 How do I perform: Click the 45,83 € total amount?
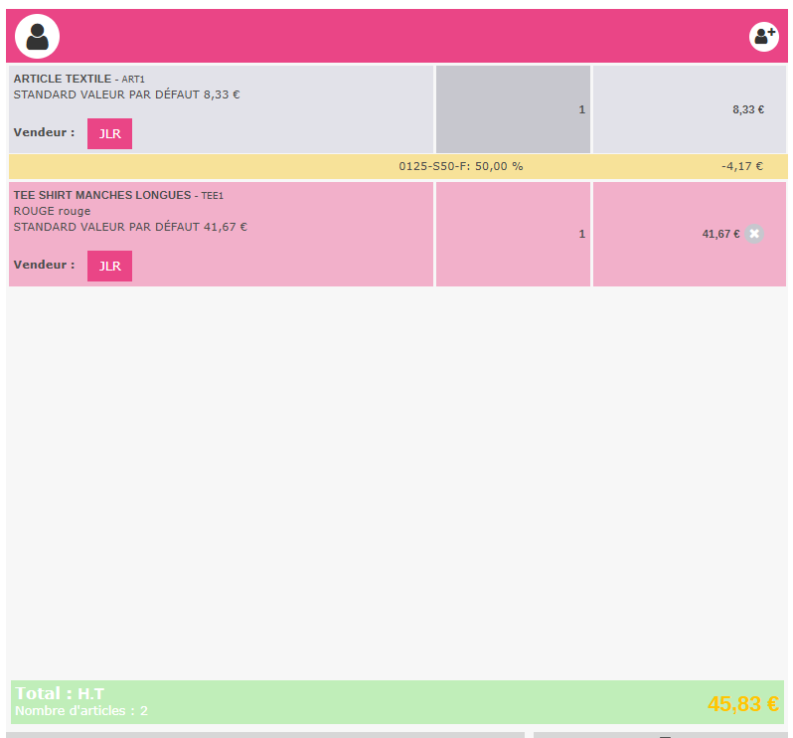click(x=742, y=704)
